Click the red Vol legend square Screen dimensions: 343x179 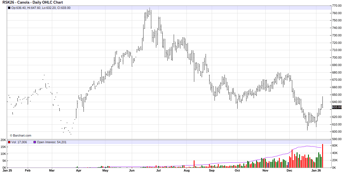pyautogui.click(x=9, y=142)
